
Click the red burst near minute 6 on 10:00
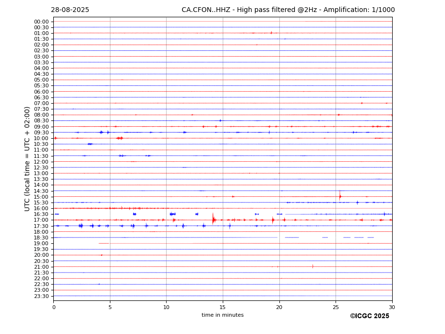click(x=120, y=138)
